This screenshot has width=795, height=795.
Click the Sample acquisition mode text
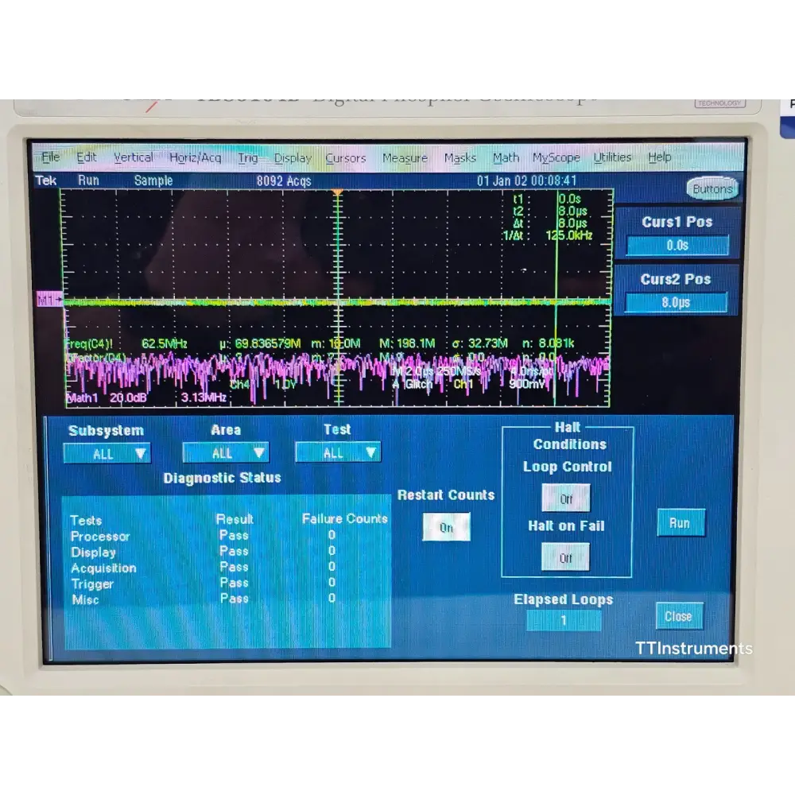tap(153, 180)
